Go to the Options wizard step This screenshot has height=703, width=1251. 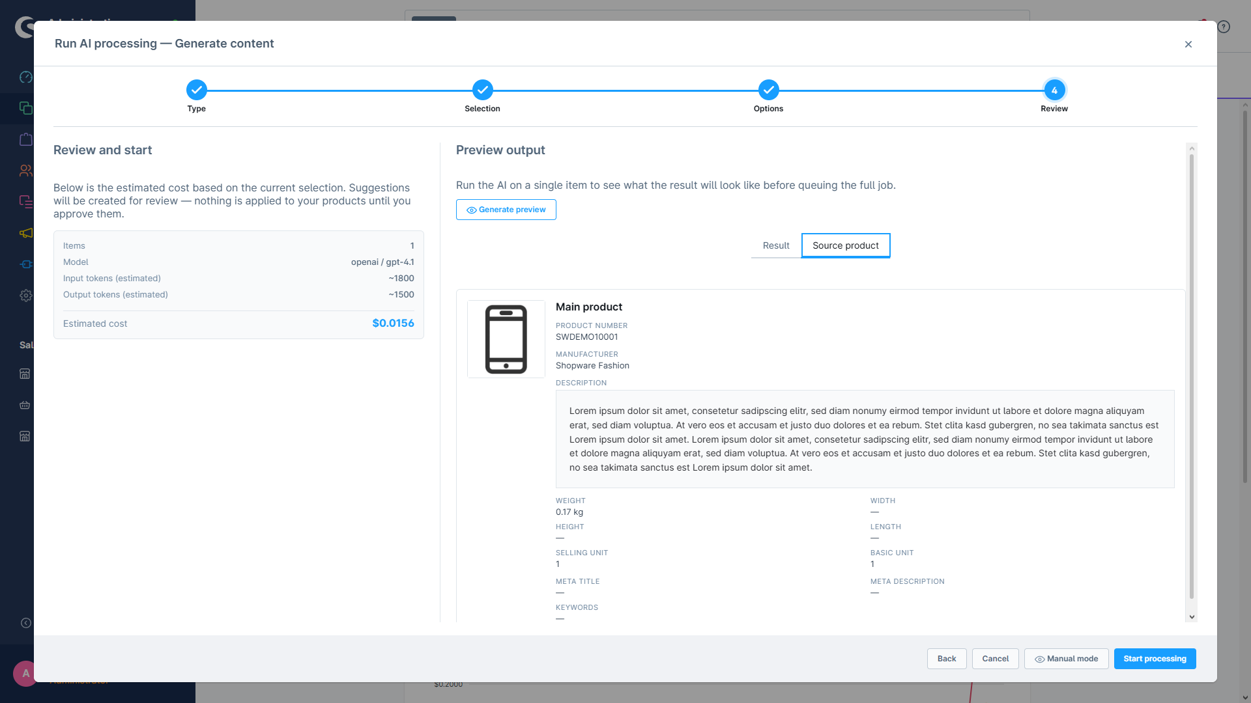tap(768, 90)
